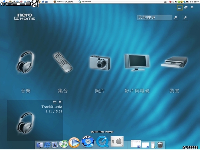Viewport: 200px width, 150px height.
Task: Open the orange play media player dock icon
Action: (x=74, y=142)
